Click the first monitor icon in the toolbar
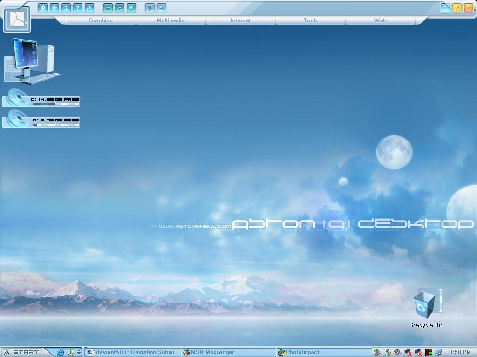The width and height of the screenshot is (477, 357). point(108,8)
